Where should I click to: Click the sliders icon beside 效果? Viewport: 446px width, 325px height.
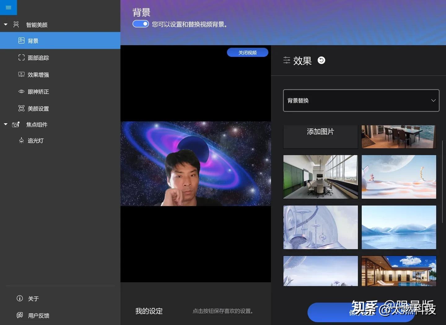[287, 60]
